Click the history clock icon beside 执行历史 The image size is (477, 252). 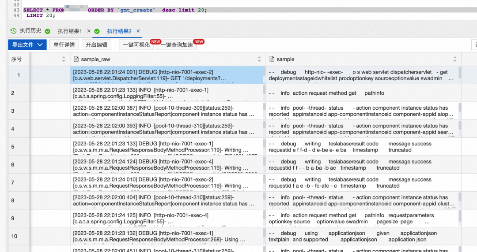[x=13, y=31]
